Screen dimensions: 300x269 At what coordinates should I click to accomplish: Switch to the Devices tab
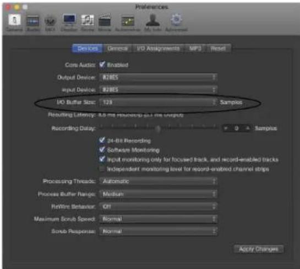[88, 48]
